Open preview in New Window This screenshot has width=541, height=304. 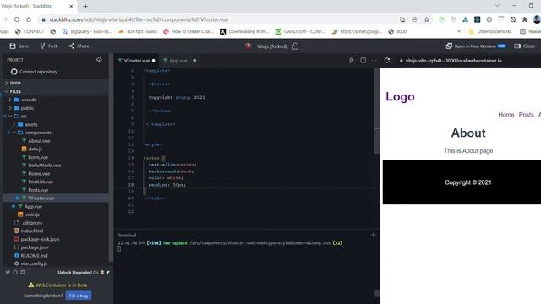[x=475, y=46]
